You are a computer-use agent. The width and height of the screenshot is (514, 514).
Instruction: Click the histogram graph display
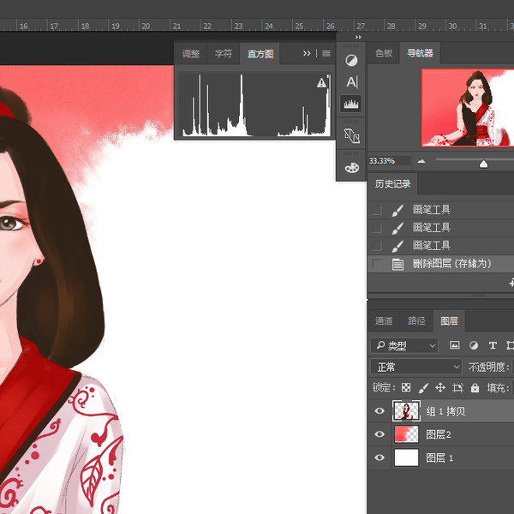[x=255, y=105]
